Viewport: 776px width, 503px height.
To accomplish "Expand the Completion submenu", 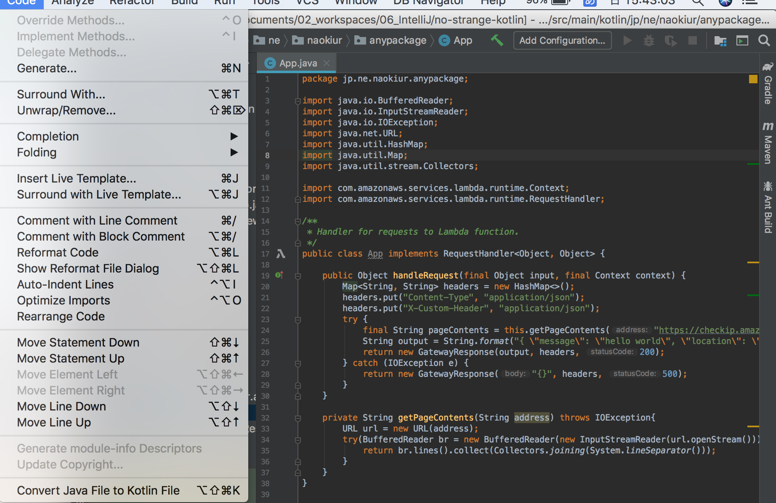I will [124, 136].
